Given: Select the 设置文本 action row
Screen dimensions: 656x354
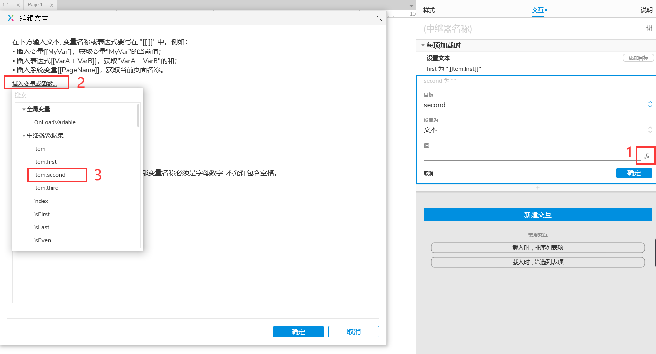Looking at the screenshot, I should coord(438,58).
